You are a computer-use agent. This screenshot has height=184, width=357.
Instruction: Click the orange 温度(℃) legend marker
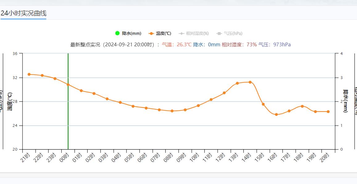click(x=151, y=33)
